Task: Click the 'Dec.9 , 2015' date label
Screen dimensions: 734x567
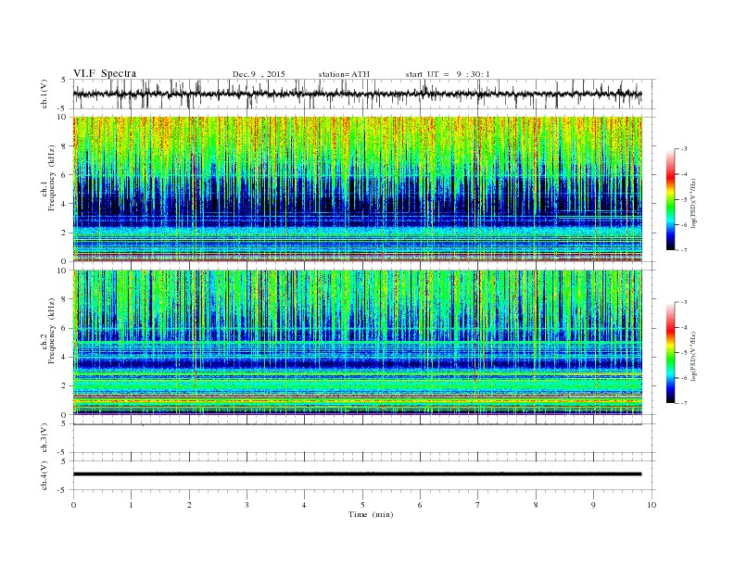Action: coord(259,74)
